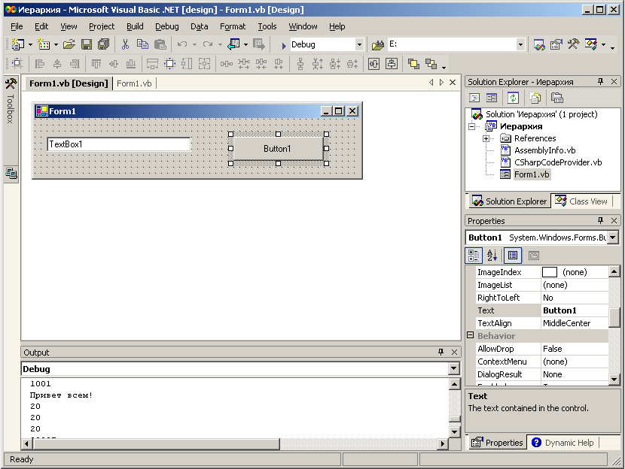The width and height of the screenshot is (625, 469).
Task: Click the Paste clipboard icon
Action: pyautogui.click(x=160, y=44)
